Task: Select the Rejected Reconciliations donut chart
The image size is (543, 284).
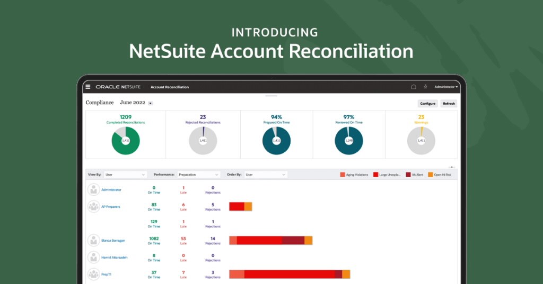Action: (x=203, y=141)
